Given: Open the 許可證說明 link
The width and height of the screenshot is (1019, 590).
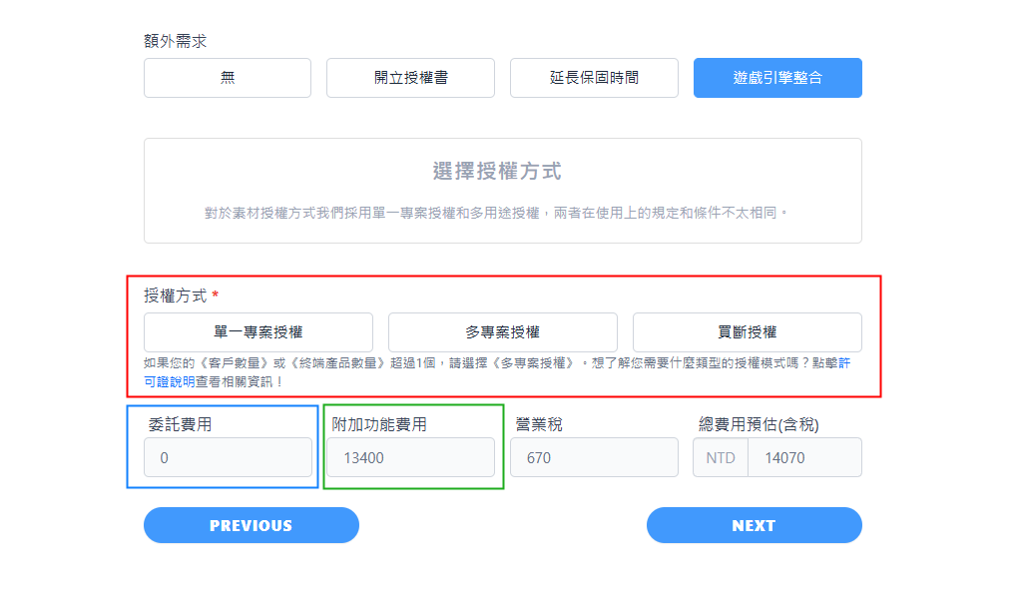Looking at the screenshot, I should click(x=169, y=381).
